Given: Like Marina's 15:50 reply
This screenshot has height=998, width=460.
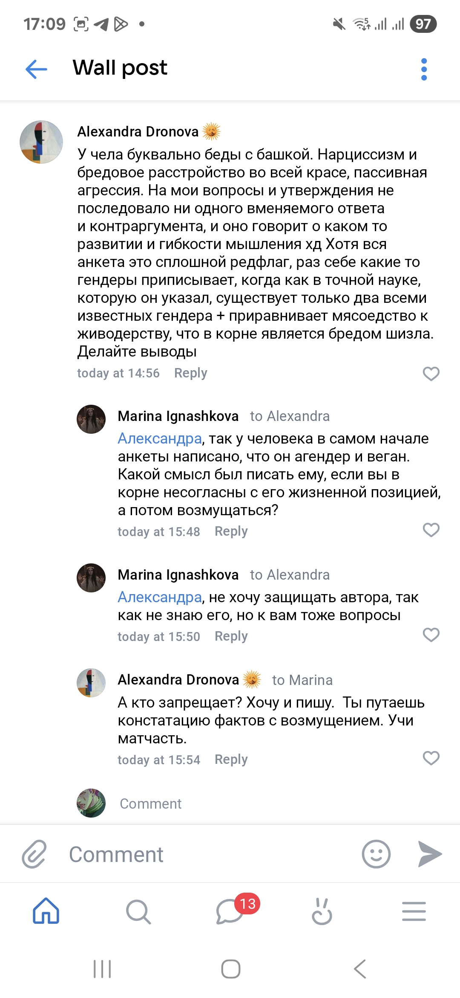Looking at the screenshot, I should 431,635.
